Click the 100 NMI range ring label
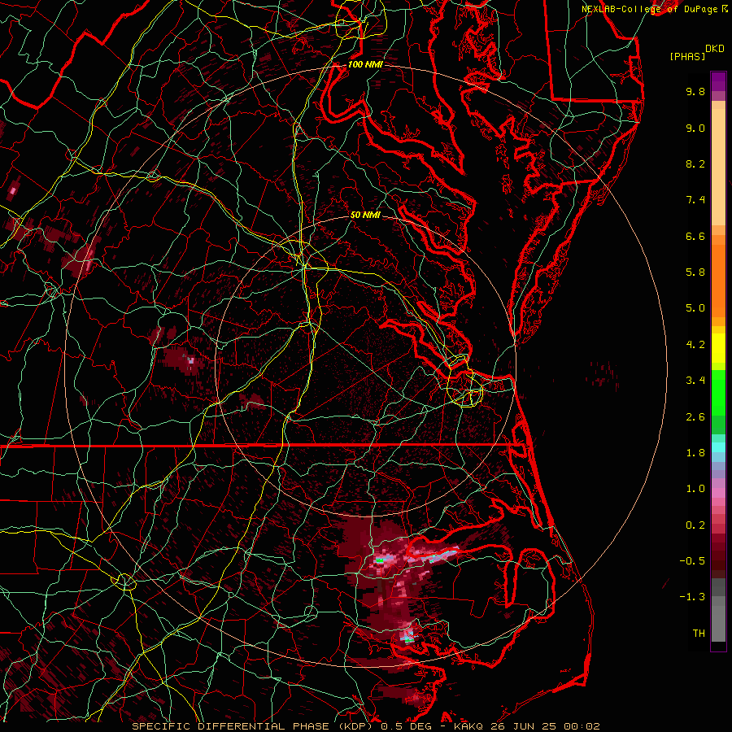 point(365,64)
